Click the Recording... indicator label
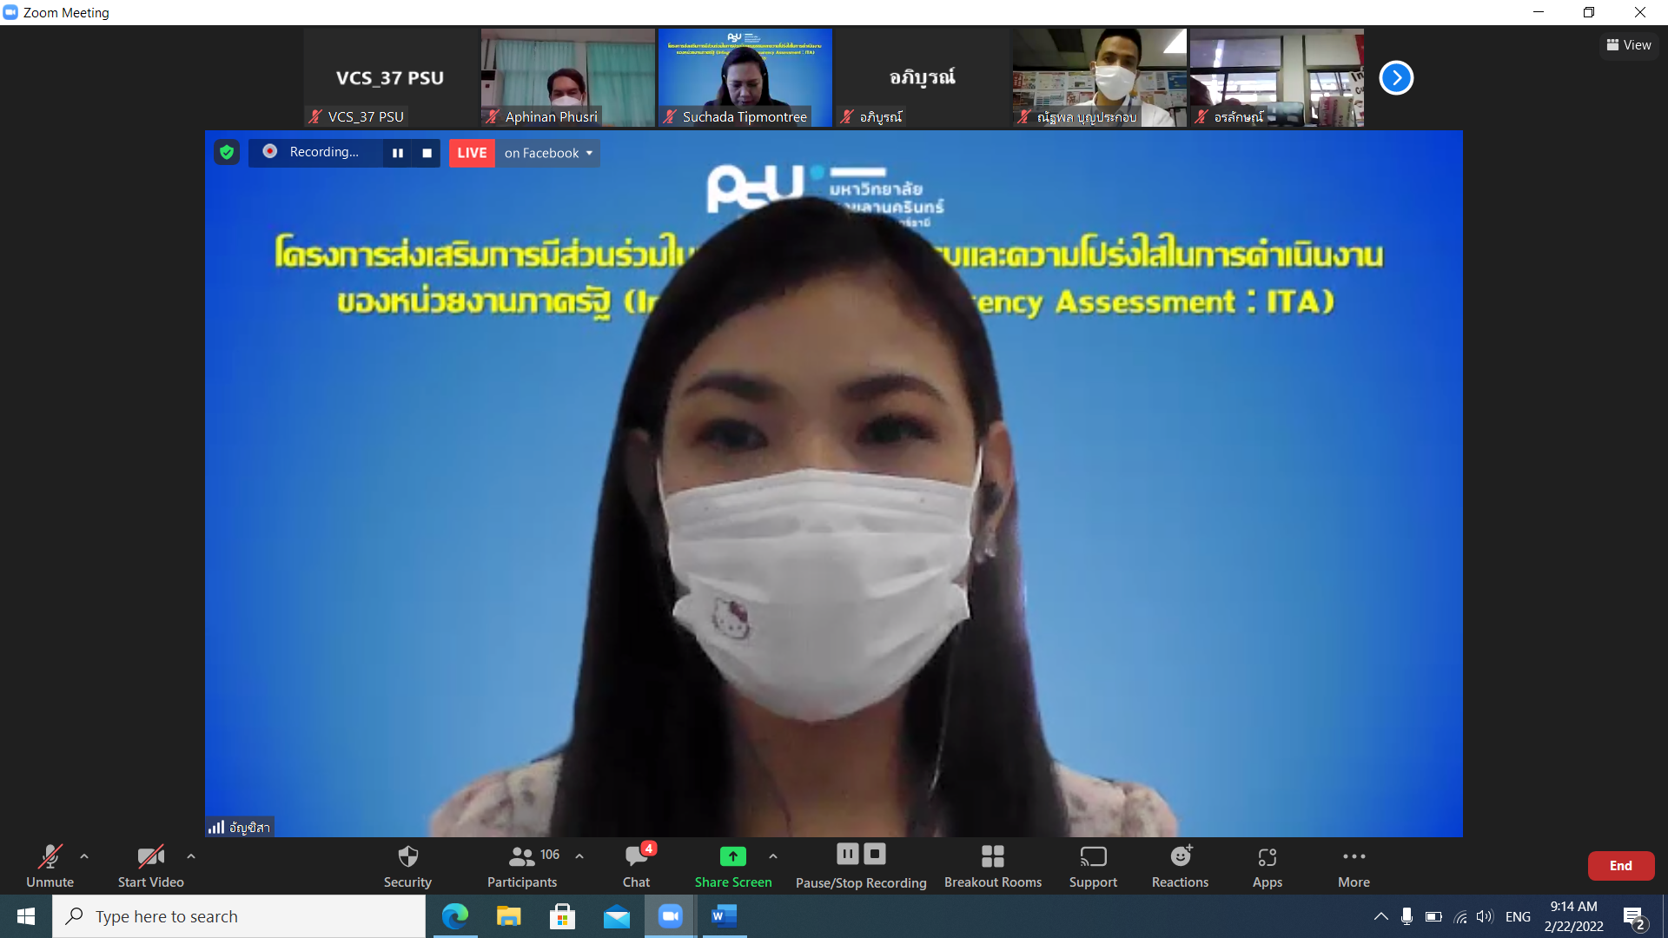 (323, 152)
